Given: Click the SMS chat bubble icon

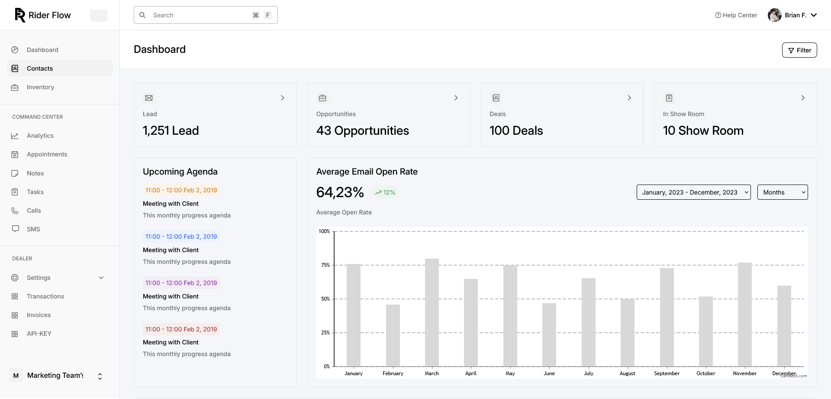Looking at the screenshot, I should [x=16, y=229].
